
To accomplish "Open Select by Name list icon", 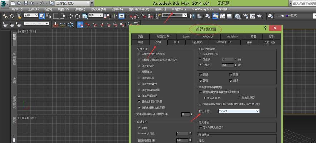I will pos(49,16).
